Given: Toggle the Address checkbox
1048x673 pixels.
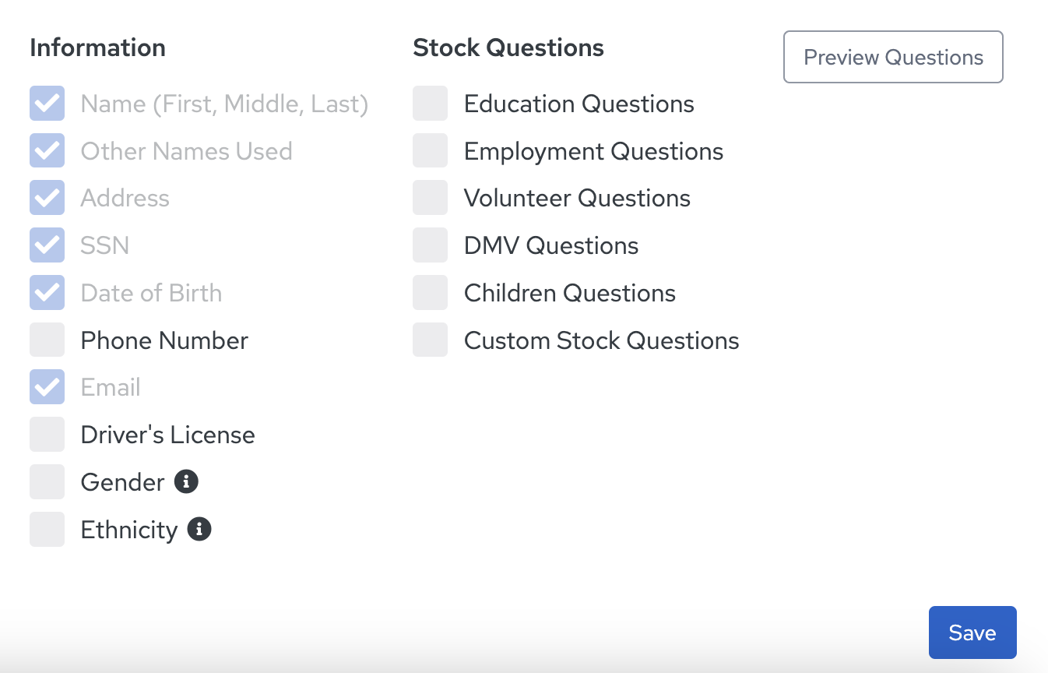Looking at the screenshot, I should point(47,198).
